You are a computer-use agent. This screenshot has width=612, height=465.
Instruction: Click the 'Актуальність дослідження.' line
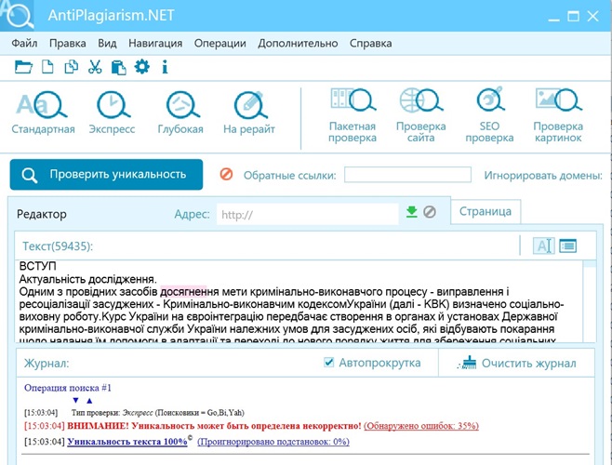87,279
